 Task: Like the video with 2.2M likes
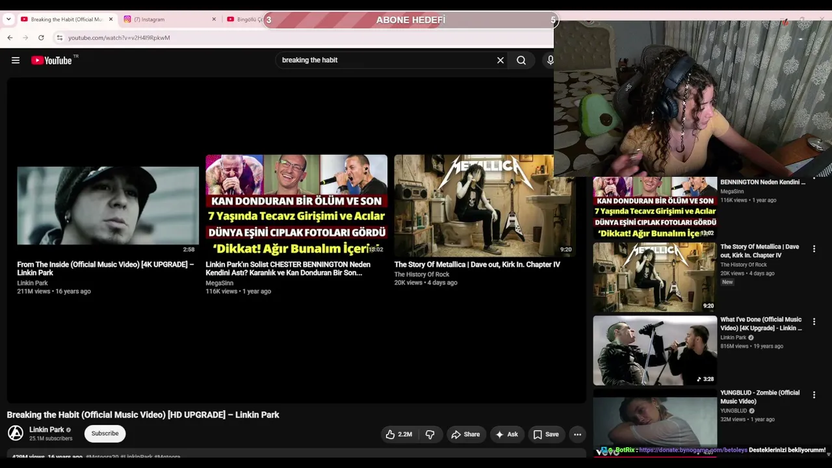[x=398, y=434]
